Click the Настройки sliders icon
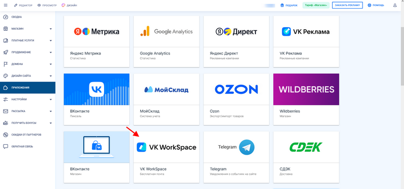This screenshot has width=404, height=189. tap(6, 99)
